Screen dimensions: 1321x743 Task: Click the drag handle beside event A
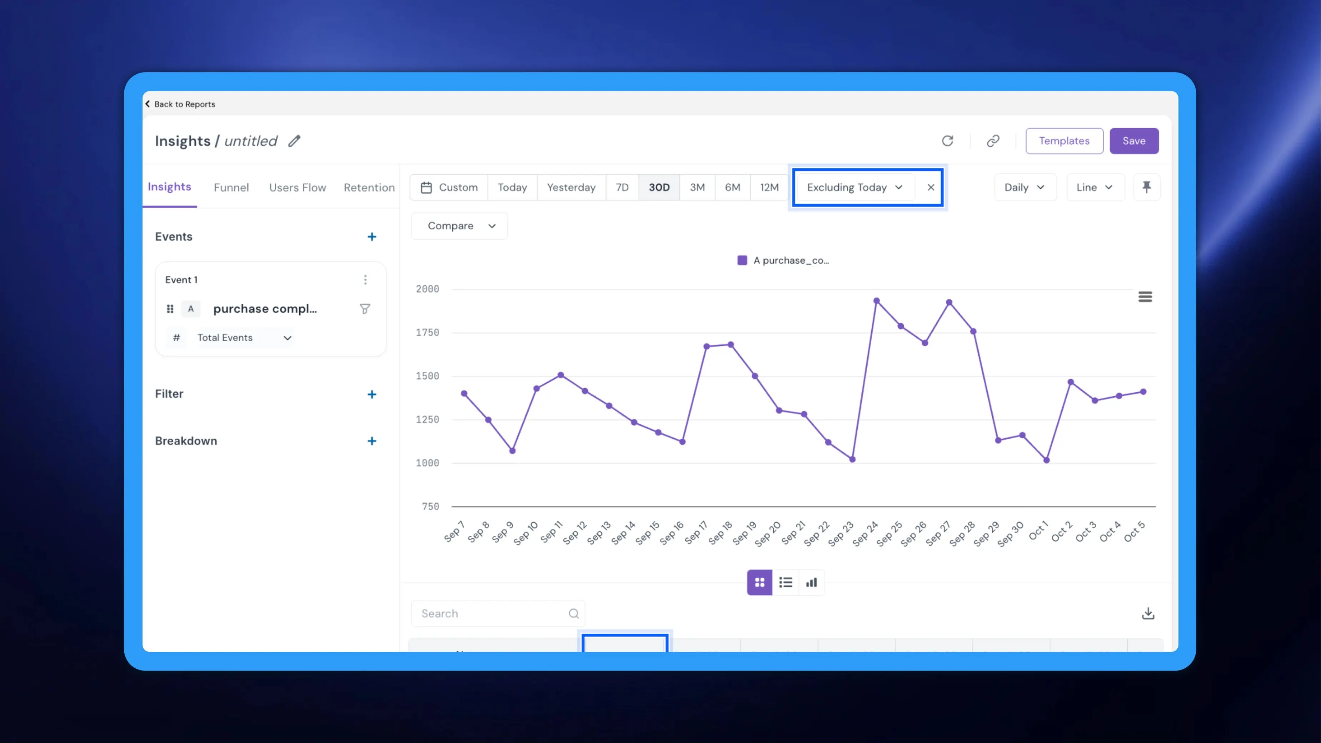[170, 309]
